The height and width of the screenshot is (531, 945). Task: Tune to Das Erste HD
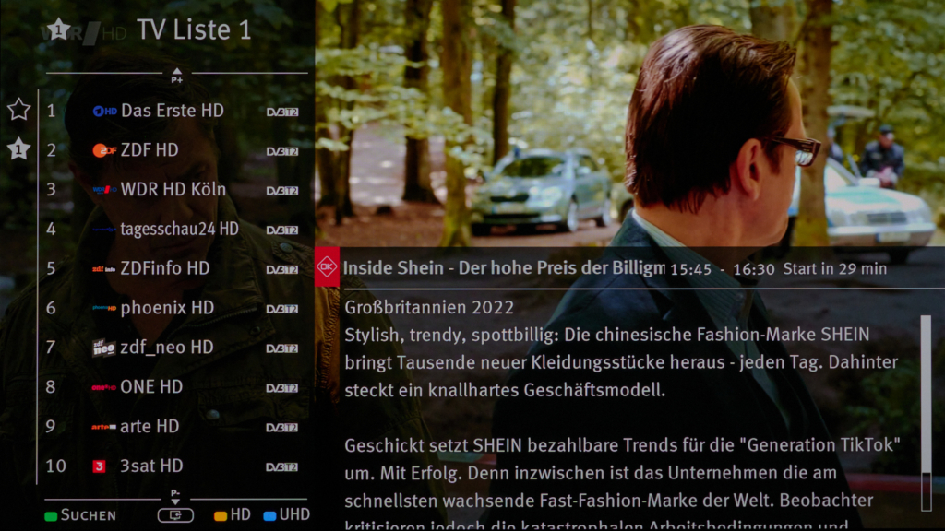[173, 111]
